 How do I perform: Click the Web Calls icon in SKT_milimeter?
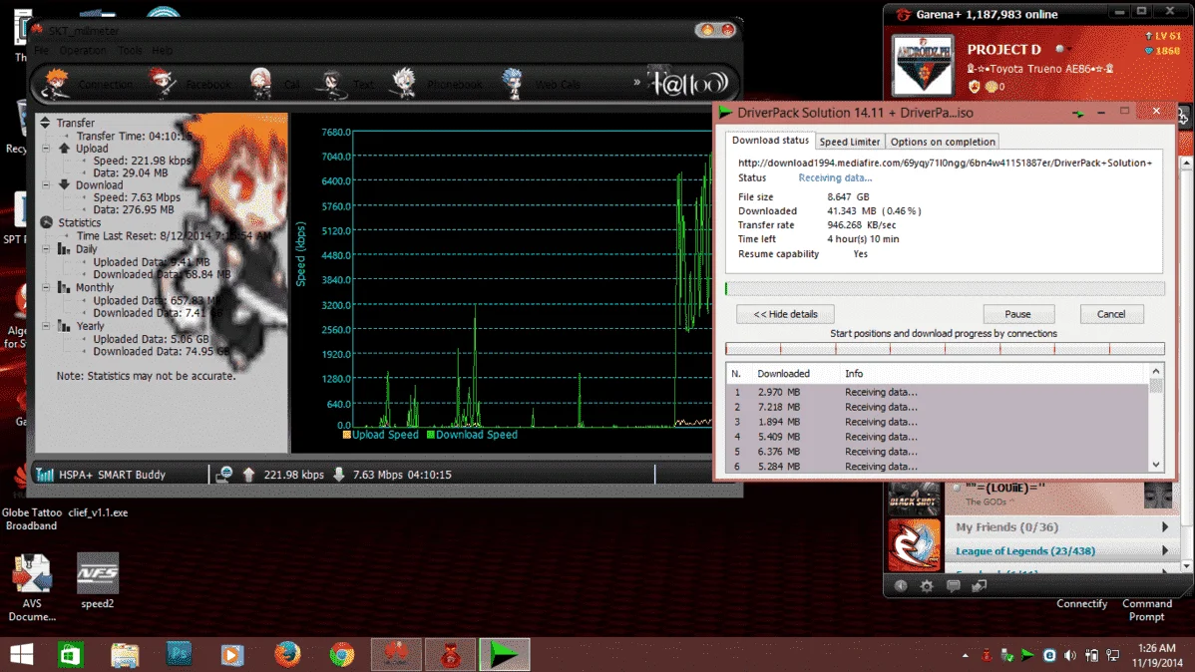pos(512,83)
